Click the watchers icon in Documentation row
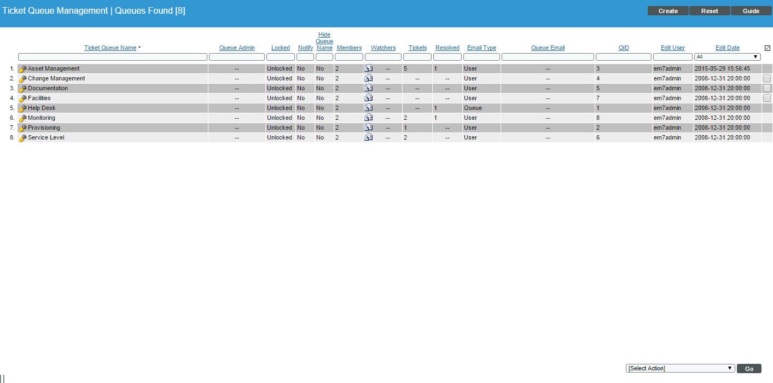This screenshot has height=383, width=773. point(369,89)
